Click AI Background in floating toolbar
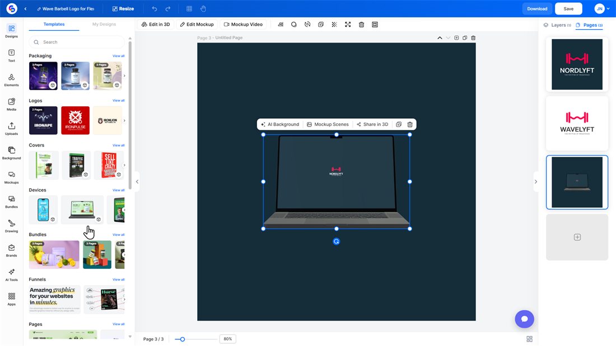 click(279, 124)
